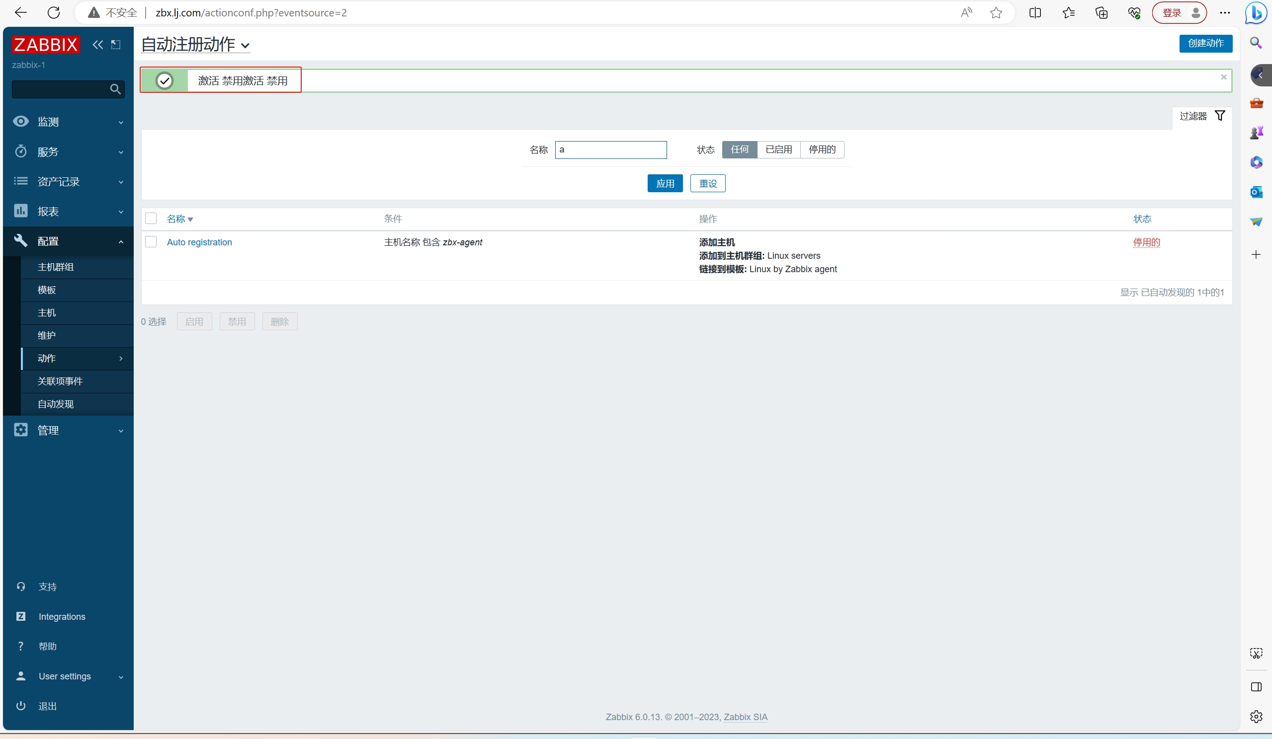Open the Auto registration action link
The height and width of the screenshot is (739, 1272).
(199, 242)
